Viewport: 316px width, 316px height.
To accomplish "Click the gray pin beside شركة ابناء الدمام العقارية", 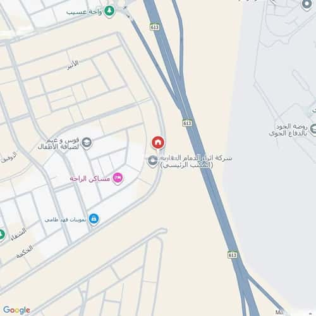I will click(x=152, y=161).
